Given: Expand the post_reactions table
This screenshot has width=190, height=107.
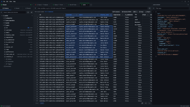Looking at the screenshot, I should pyautogui.click(x=3, y=21).
